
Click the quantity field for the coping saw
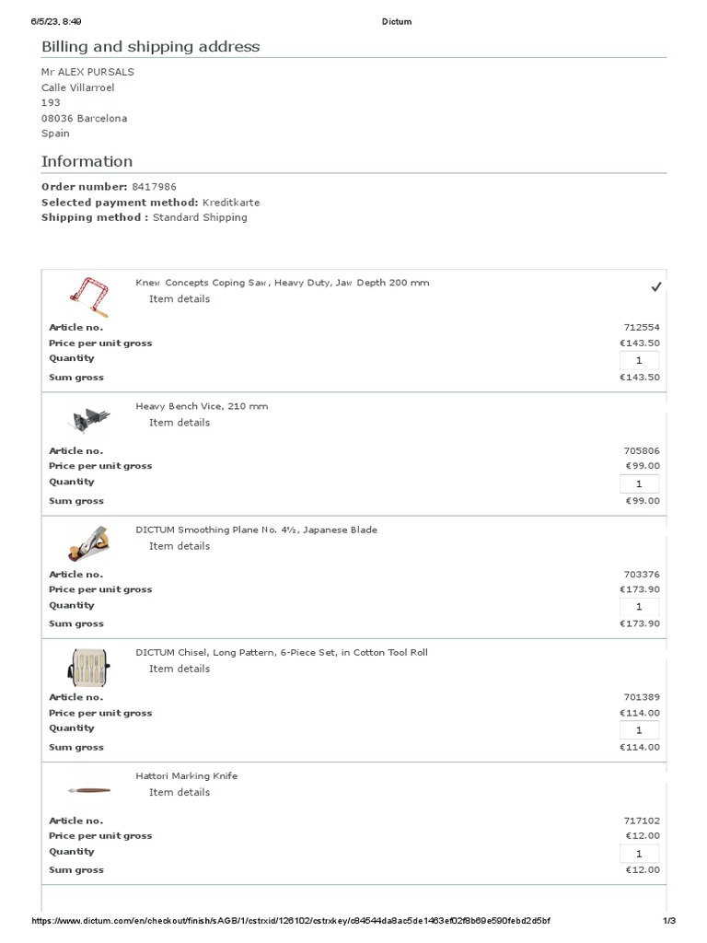639,360
